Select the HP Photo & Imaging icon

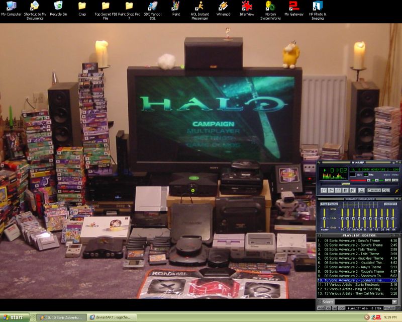(x=318, y=11)
